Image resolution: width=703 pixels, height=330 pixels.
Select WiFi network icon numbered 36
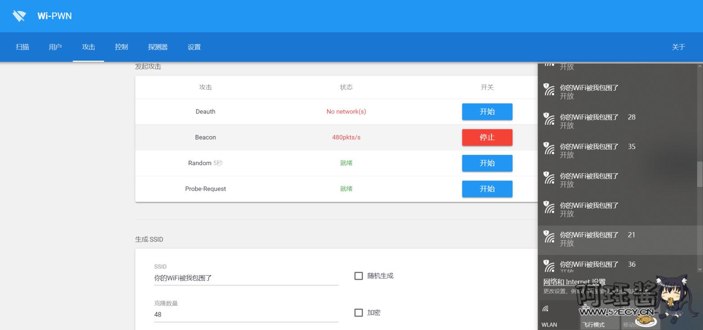(549, 266)
